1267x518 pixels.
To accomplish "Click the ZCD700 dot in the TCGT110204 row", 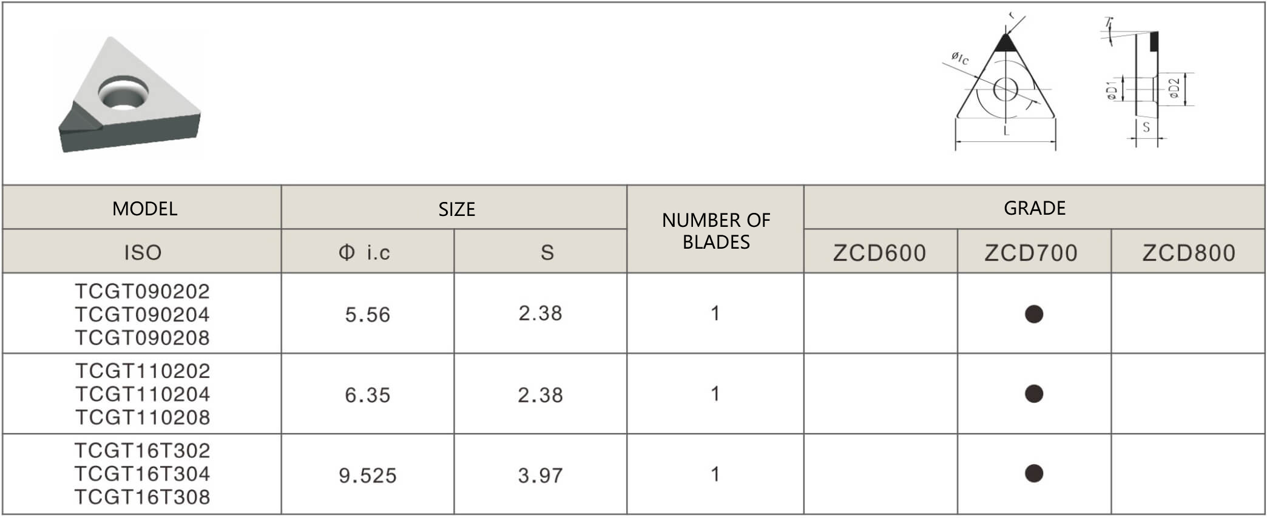I will (1033, 394).
